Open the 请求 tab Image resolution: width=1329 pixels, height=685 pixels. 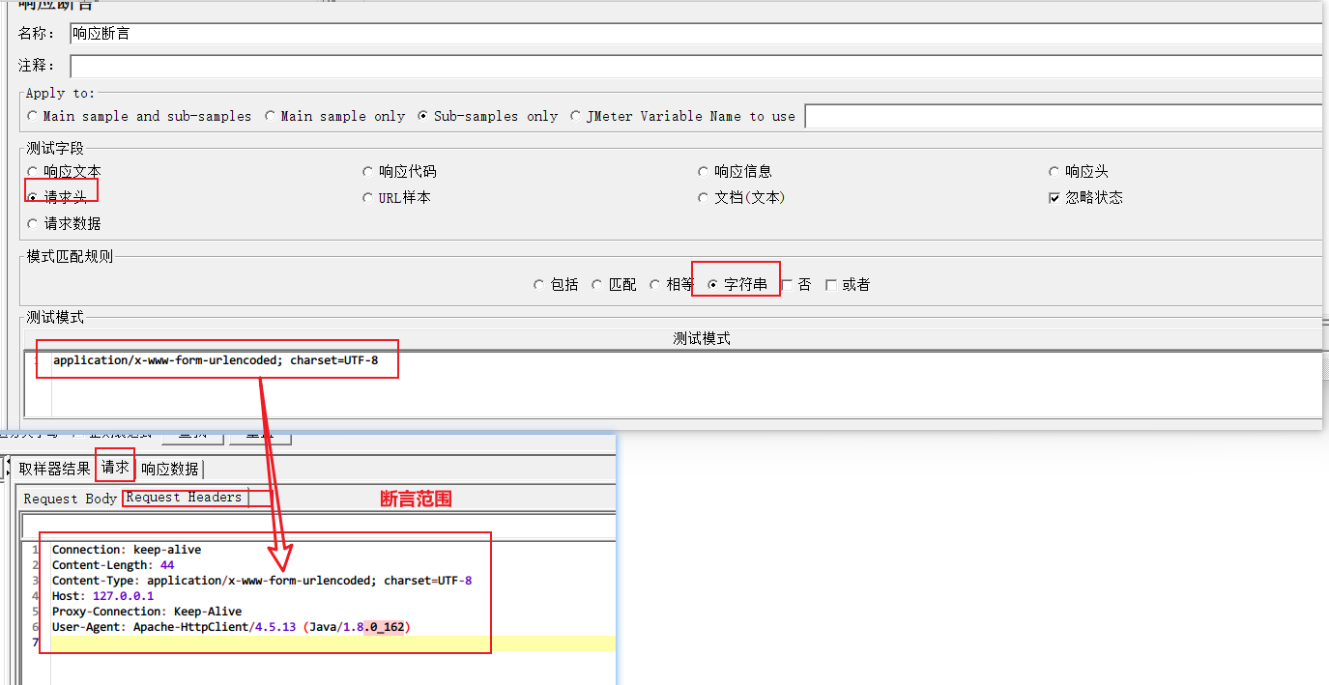pyautogui.click(x=115, y=468)
